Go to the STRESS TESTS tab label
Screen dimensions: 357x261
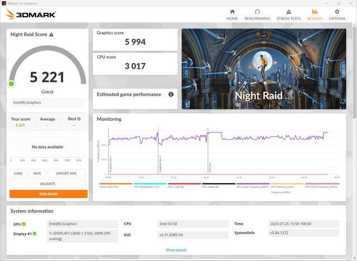tap(288, 18)
